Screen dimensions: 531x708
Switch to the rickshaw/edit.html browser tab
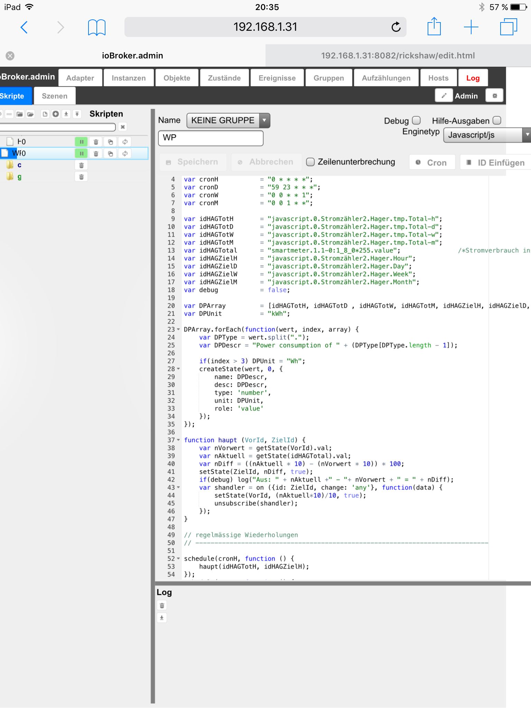click(x=398, y=56)
